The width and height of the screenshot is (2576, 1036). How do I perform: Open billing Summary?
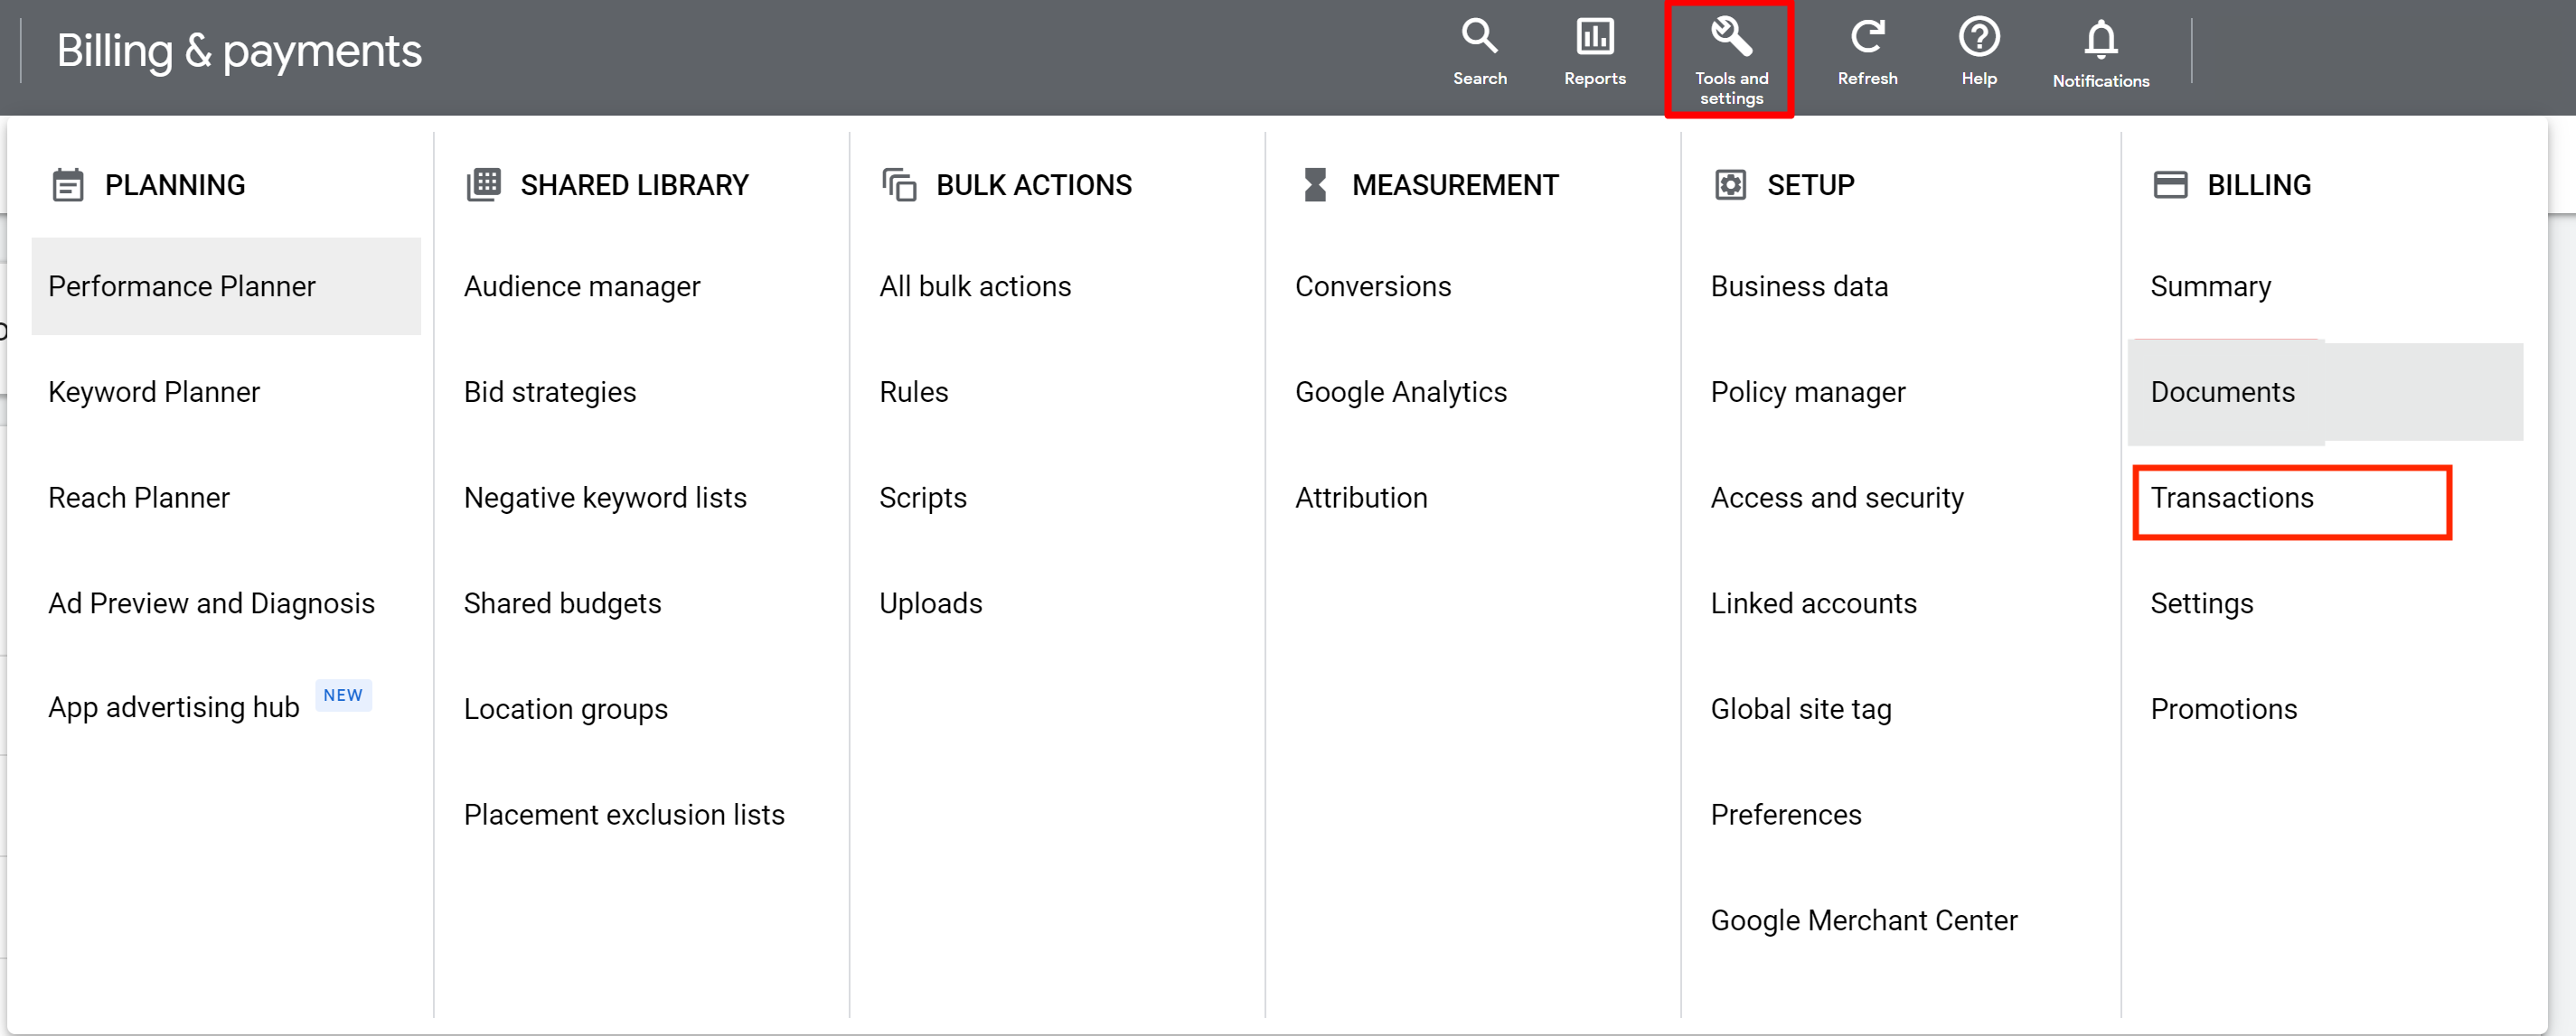pyautogui.click(x=2210, y=286)
